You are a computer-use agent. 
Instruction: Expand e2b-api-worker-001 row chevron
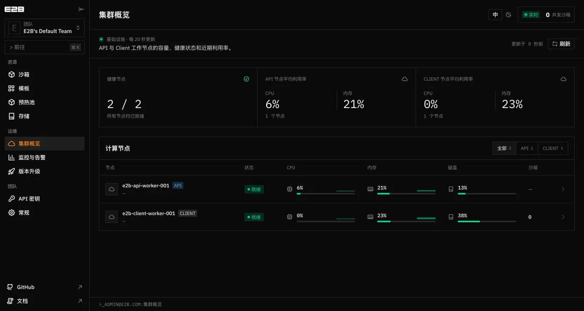pos(563,189)
